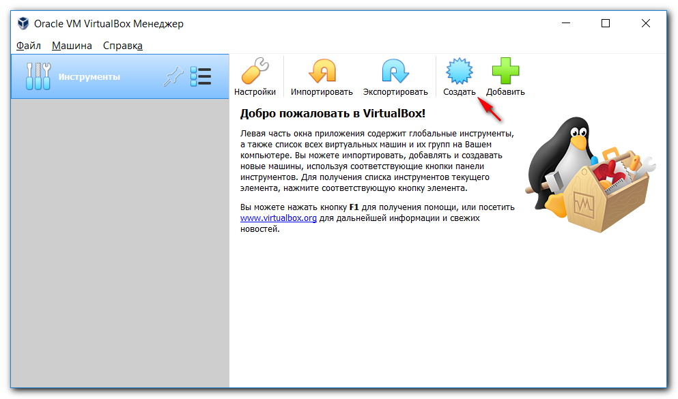Click the Экспортировать export arrow icon
The image size is (678, 399).
point(395,71)
